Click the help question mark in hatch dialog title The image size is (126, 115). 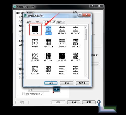point(92,6)
